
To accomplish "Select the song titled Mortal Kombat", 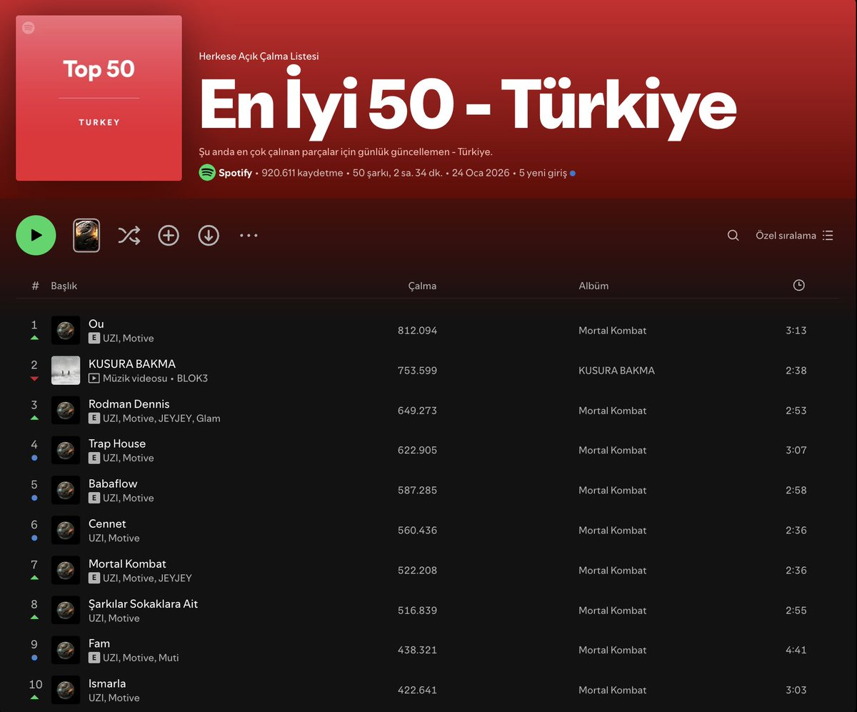I will (127, 563).
